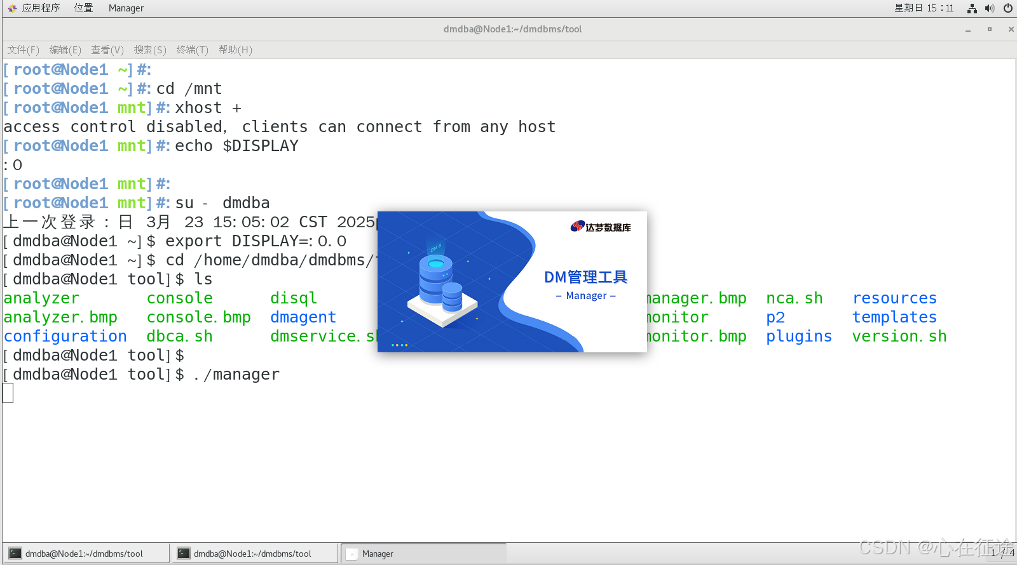
Task: Click first taskbar terminal icon
Action: 15,554
